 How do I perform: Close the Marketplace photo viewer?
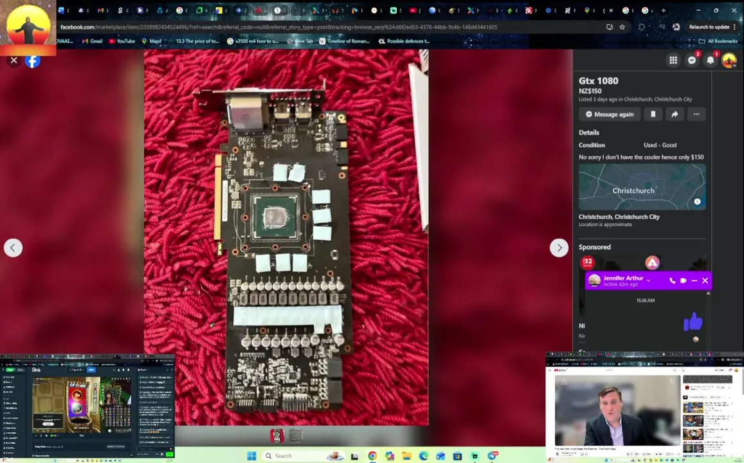tap(14, 60)
